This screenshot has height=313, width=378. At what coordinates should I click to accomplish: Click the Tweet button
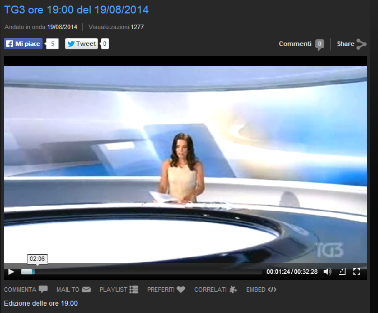(81, 44)
